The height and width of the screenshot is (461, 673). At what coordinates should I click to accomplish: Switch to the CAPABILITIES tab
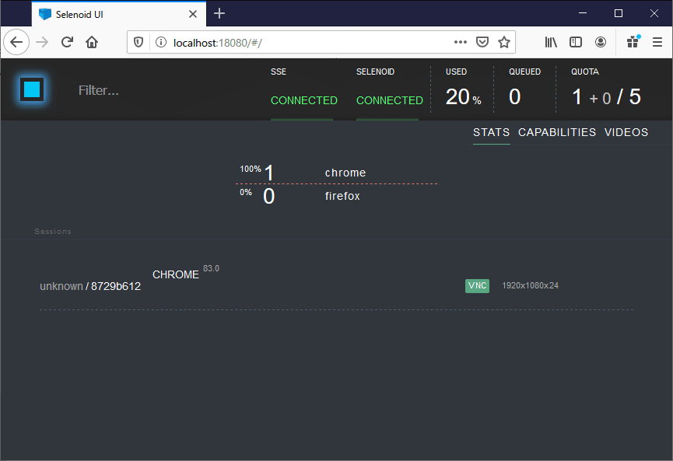pyautogui.click(x=557, y=132)
